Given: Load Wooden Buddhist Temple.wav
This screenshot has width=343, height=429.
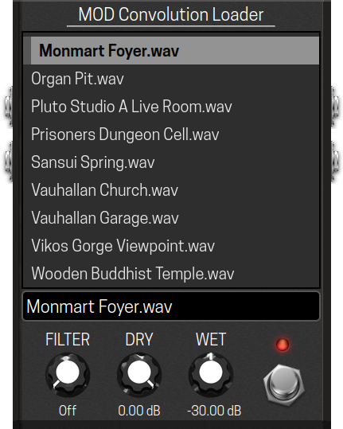Looking at the screenshot, I should point(171,274).
